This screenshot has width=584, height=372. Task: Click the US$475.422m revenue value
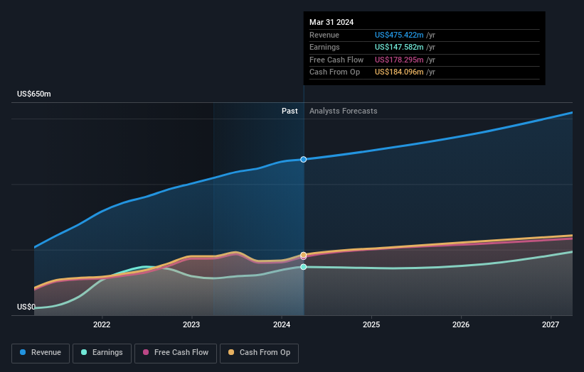(399, 35)
